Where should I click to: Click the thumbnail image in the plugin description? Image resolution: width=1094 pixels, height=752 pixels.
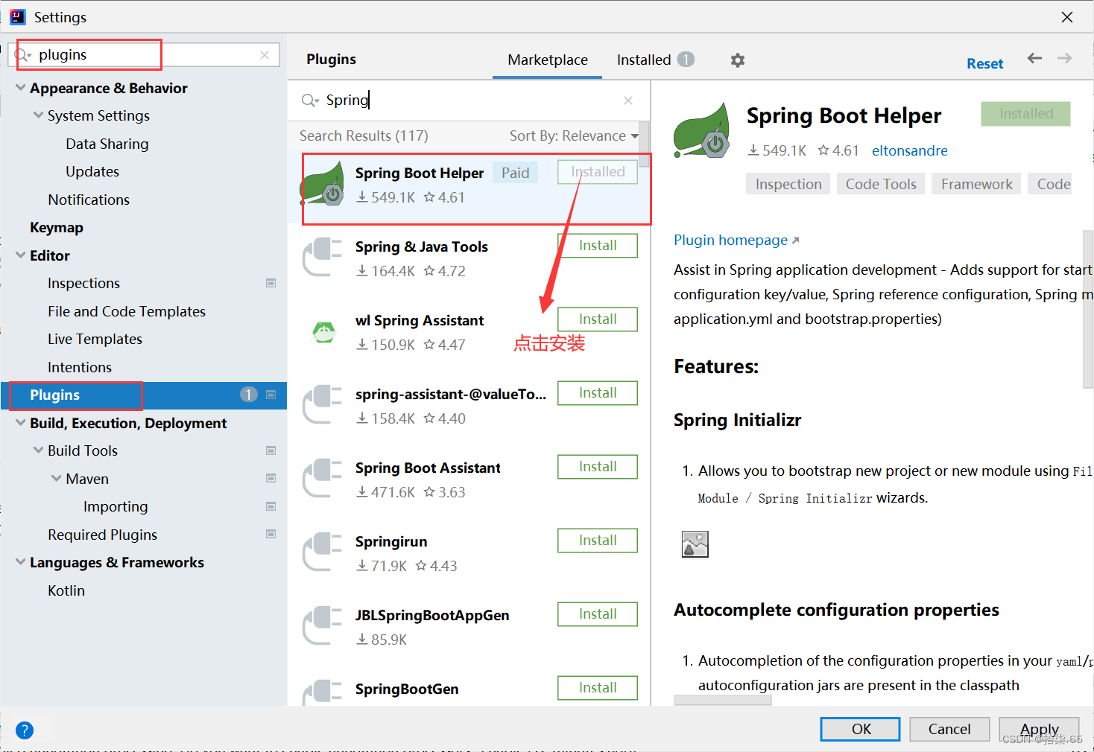pyautogui.click(x=695, y=544)
